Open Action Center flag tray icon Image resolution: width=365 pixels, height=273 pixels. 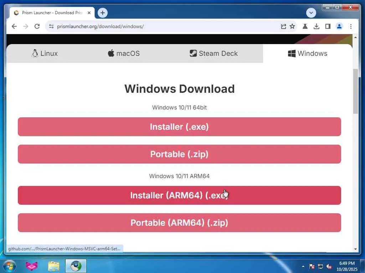click(312, 266)
